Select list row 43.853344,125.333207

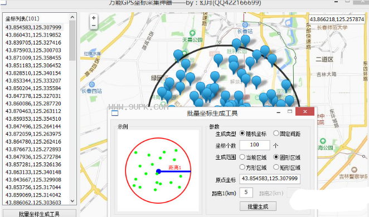33,81
